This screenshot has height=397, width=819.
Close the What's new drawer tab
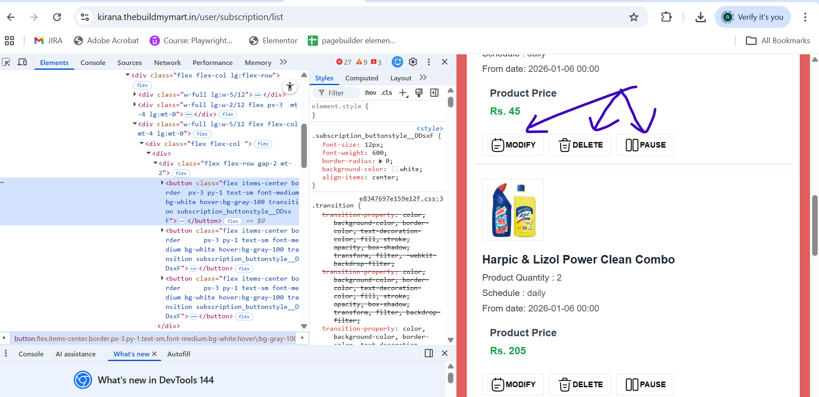154,354
